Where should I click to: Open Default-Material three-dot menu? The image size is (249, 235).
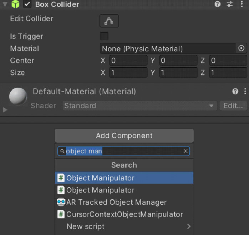[x=245, y=92]
